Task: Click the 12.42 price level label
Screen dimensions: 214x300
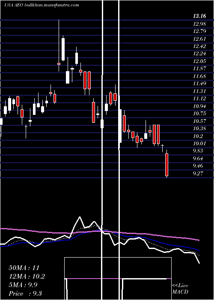Action: point(199,46)
